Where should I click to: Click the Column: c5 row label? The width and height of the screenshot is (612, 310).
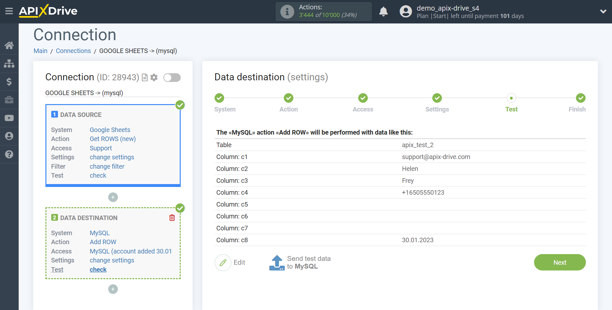coord(232,204)
